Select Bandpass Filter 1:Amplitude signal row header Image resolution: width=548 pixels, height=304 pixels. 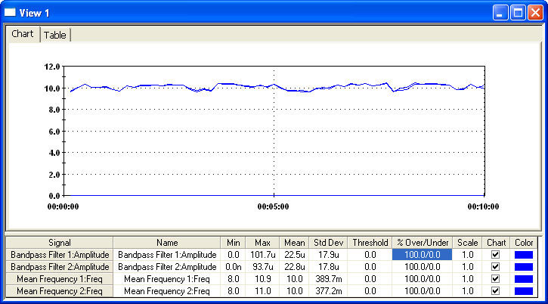point(60,255)
